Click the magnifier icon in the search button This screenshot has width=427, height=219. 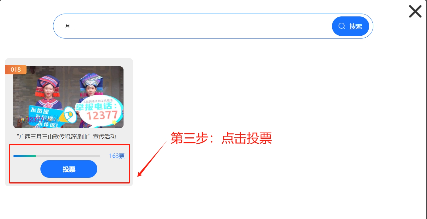[342, 26]
